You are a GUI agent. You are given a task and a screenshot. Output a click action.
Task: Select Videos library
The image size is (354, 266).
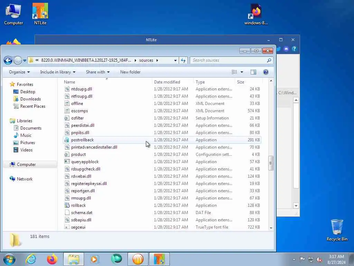pos(26,150)
